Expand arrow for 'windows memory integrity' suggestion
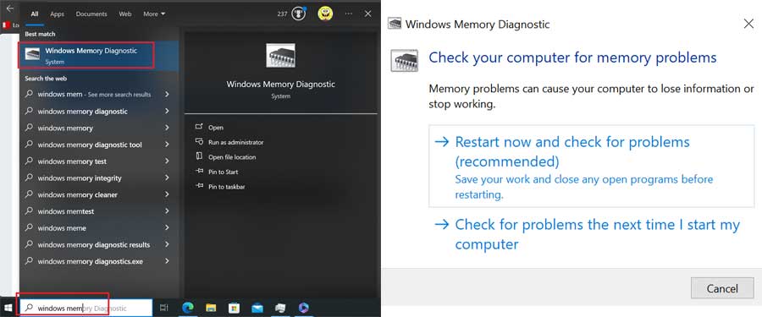 [x=167, y=178]
